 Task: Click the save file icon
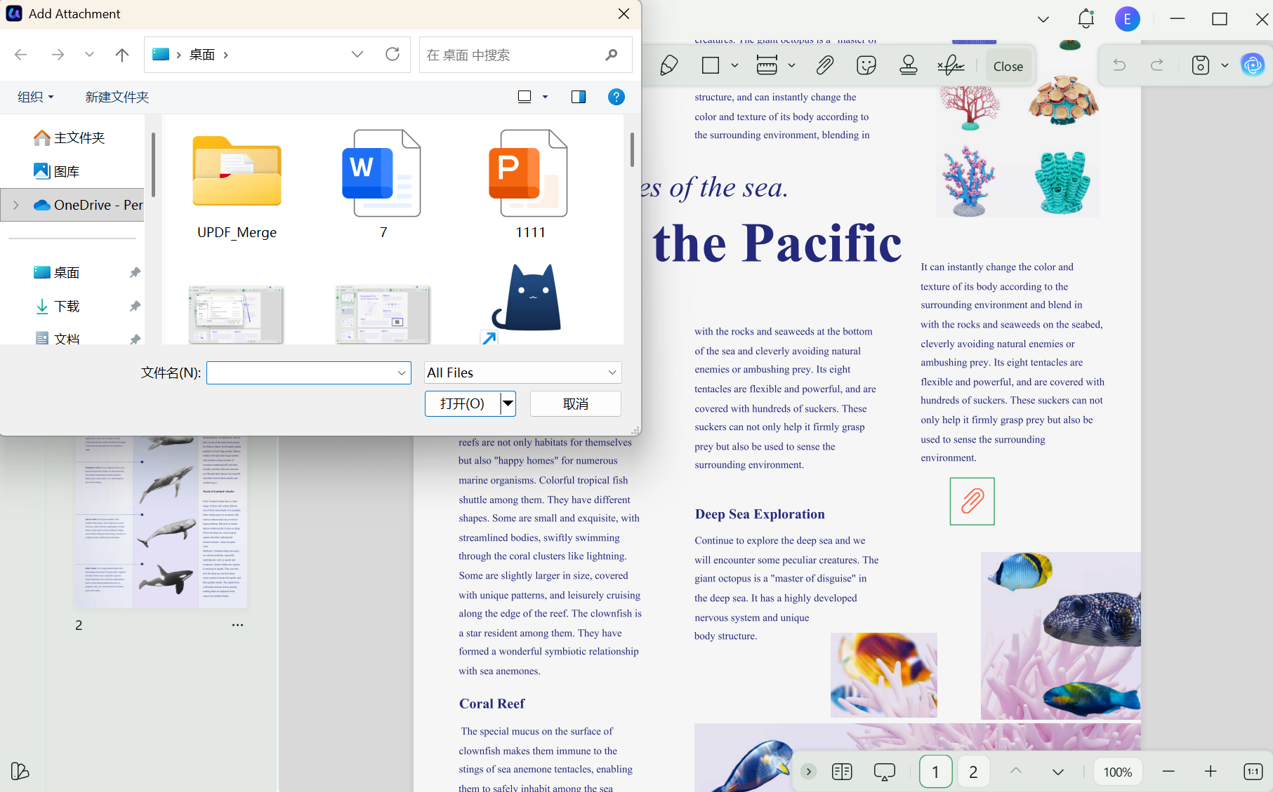[1201, 66]
